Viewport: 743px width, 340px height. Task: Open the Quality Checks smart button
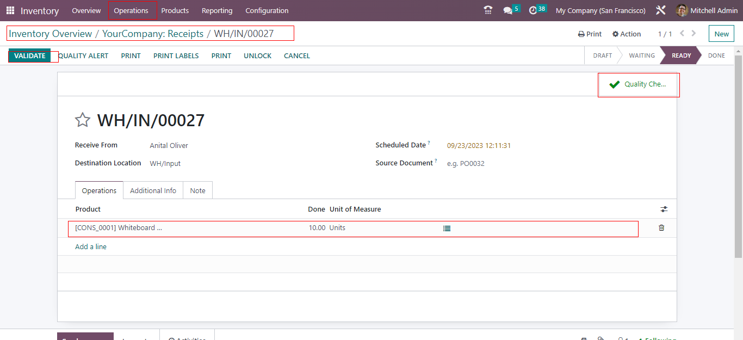click(x=639, y=84)
